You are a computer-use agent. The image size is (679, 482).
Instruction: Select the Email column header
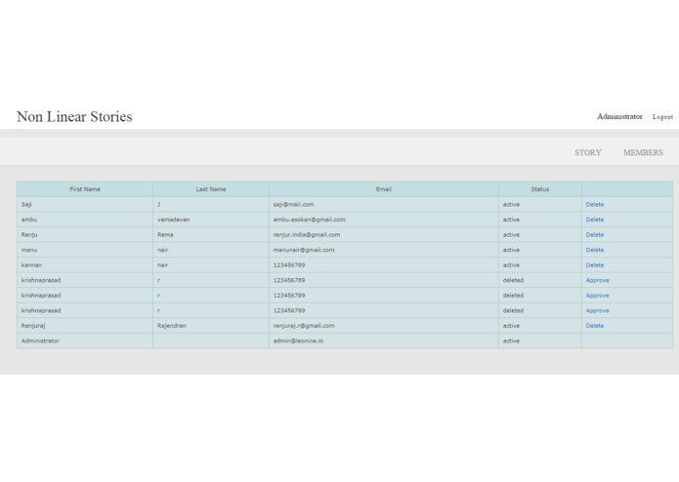point(384,189)
